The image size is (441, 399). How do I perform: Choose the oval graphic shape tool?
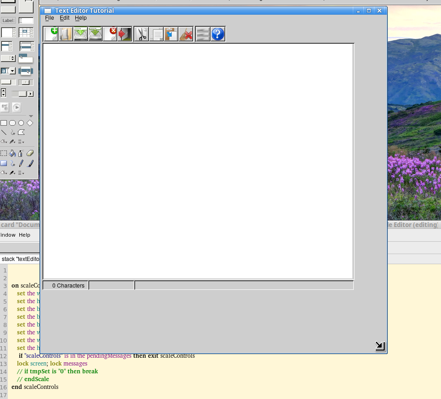click(21, 123)
